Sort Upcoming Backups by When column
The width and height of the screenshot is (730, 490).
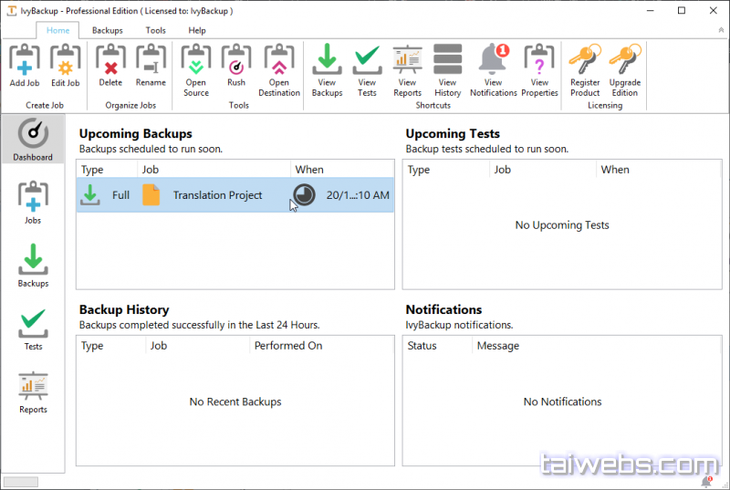(343, 170)
